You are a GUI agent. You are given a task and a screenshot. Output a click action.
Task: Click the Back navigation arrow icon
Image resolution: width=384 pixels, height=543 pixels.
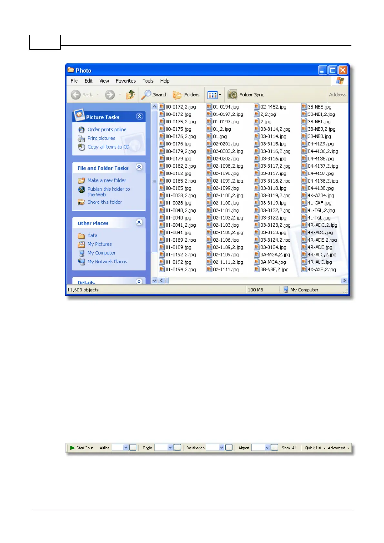76,94
